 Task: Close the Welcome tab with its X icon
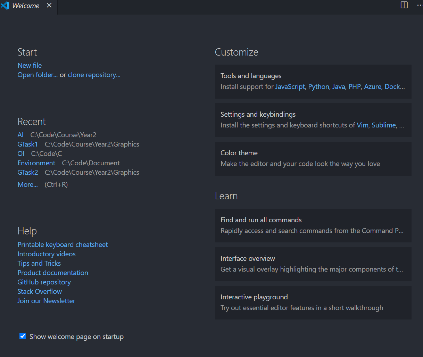pyautogui.click(x=49, y=5)
